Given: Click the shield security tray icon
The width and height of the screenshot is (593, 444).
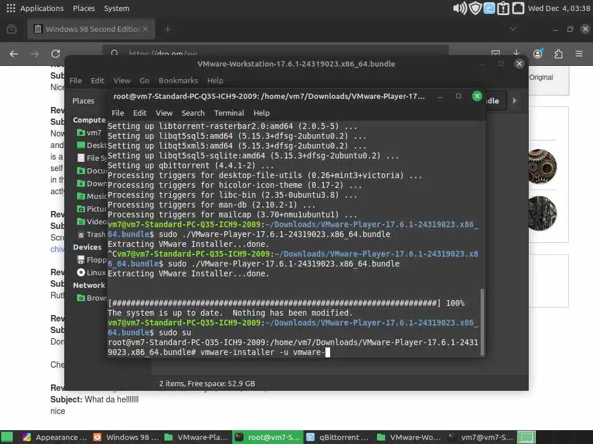Looking at the screenshot, I should 475,8.
